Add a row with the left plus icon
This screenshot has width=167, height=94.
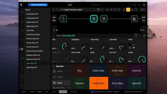54,30
